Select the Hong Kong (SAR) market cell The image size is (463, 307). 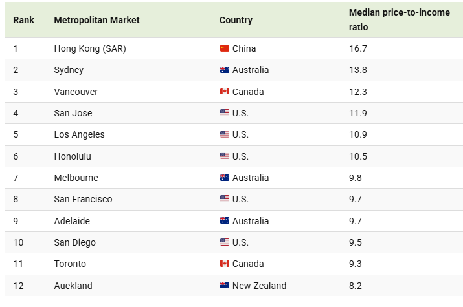pyautogui.click(x=90, y=48)
